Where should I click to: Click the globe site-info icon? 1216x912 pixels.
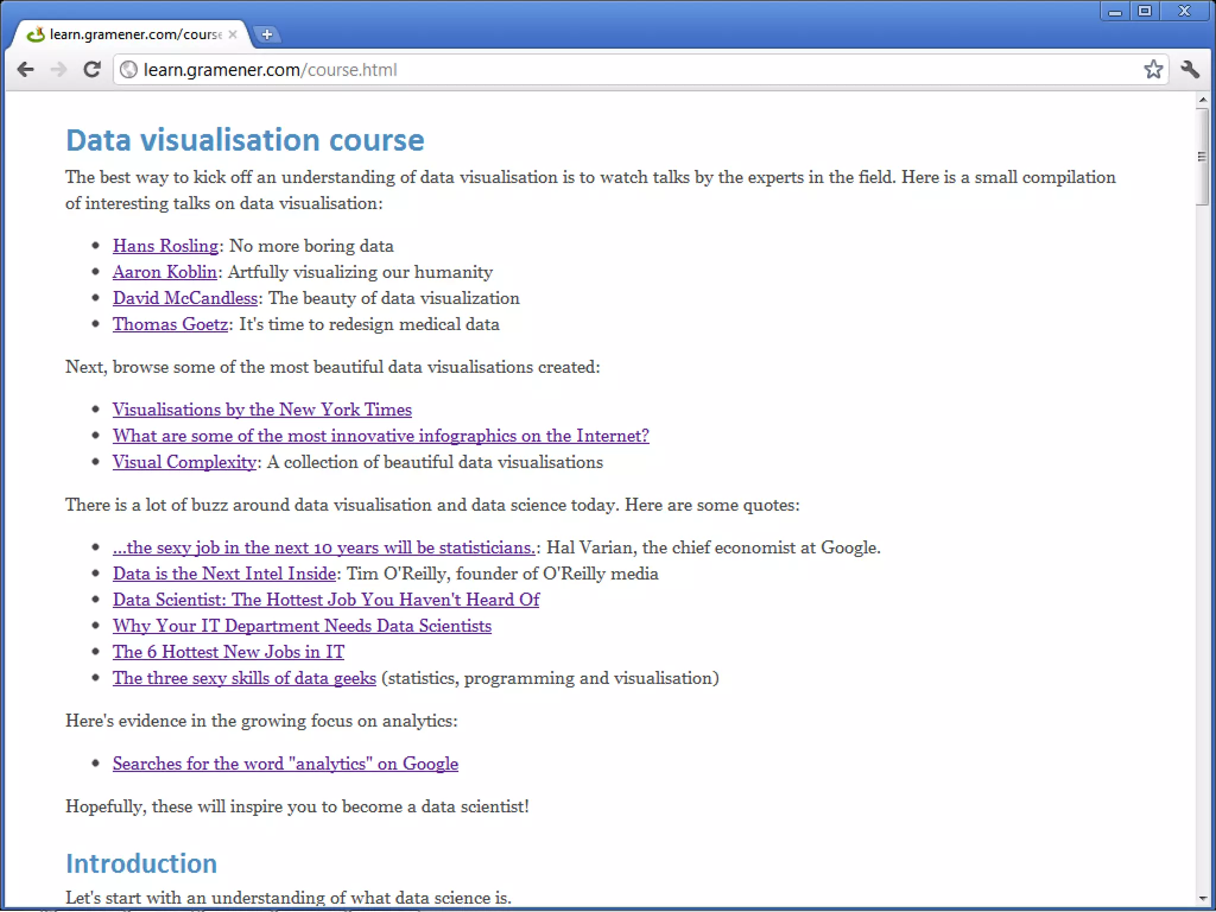[128, 70]
